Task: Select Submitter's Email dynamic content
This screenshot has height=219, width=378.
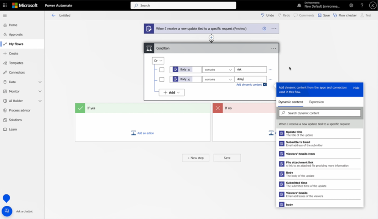Action: tap(320, 144)
